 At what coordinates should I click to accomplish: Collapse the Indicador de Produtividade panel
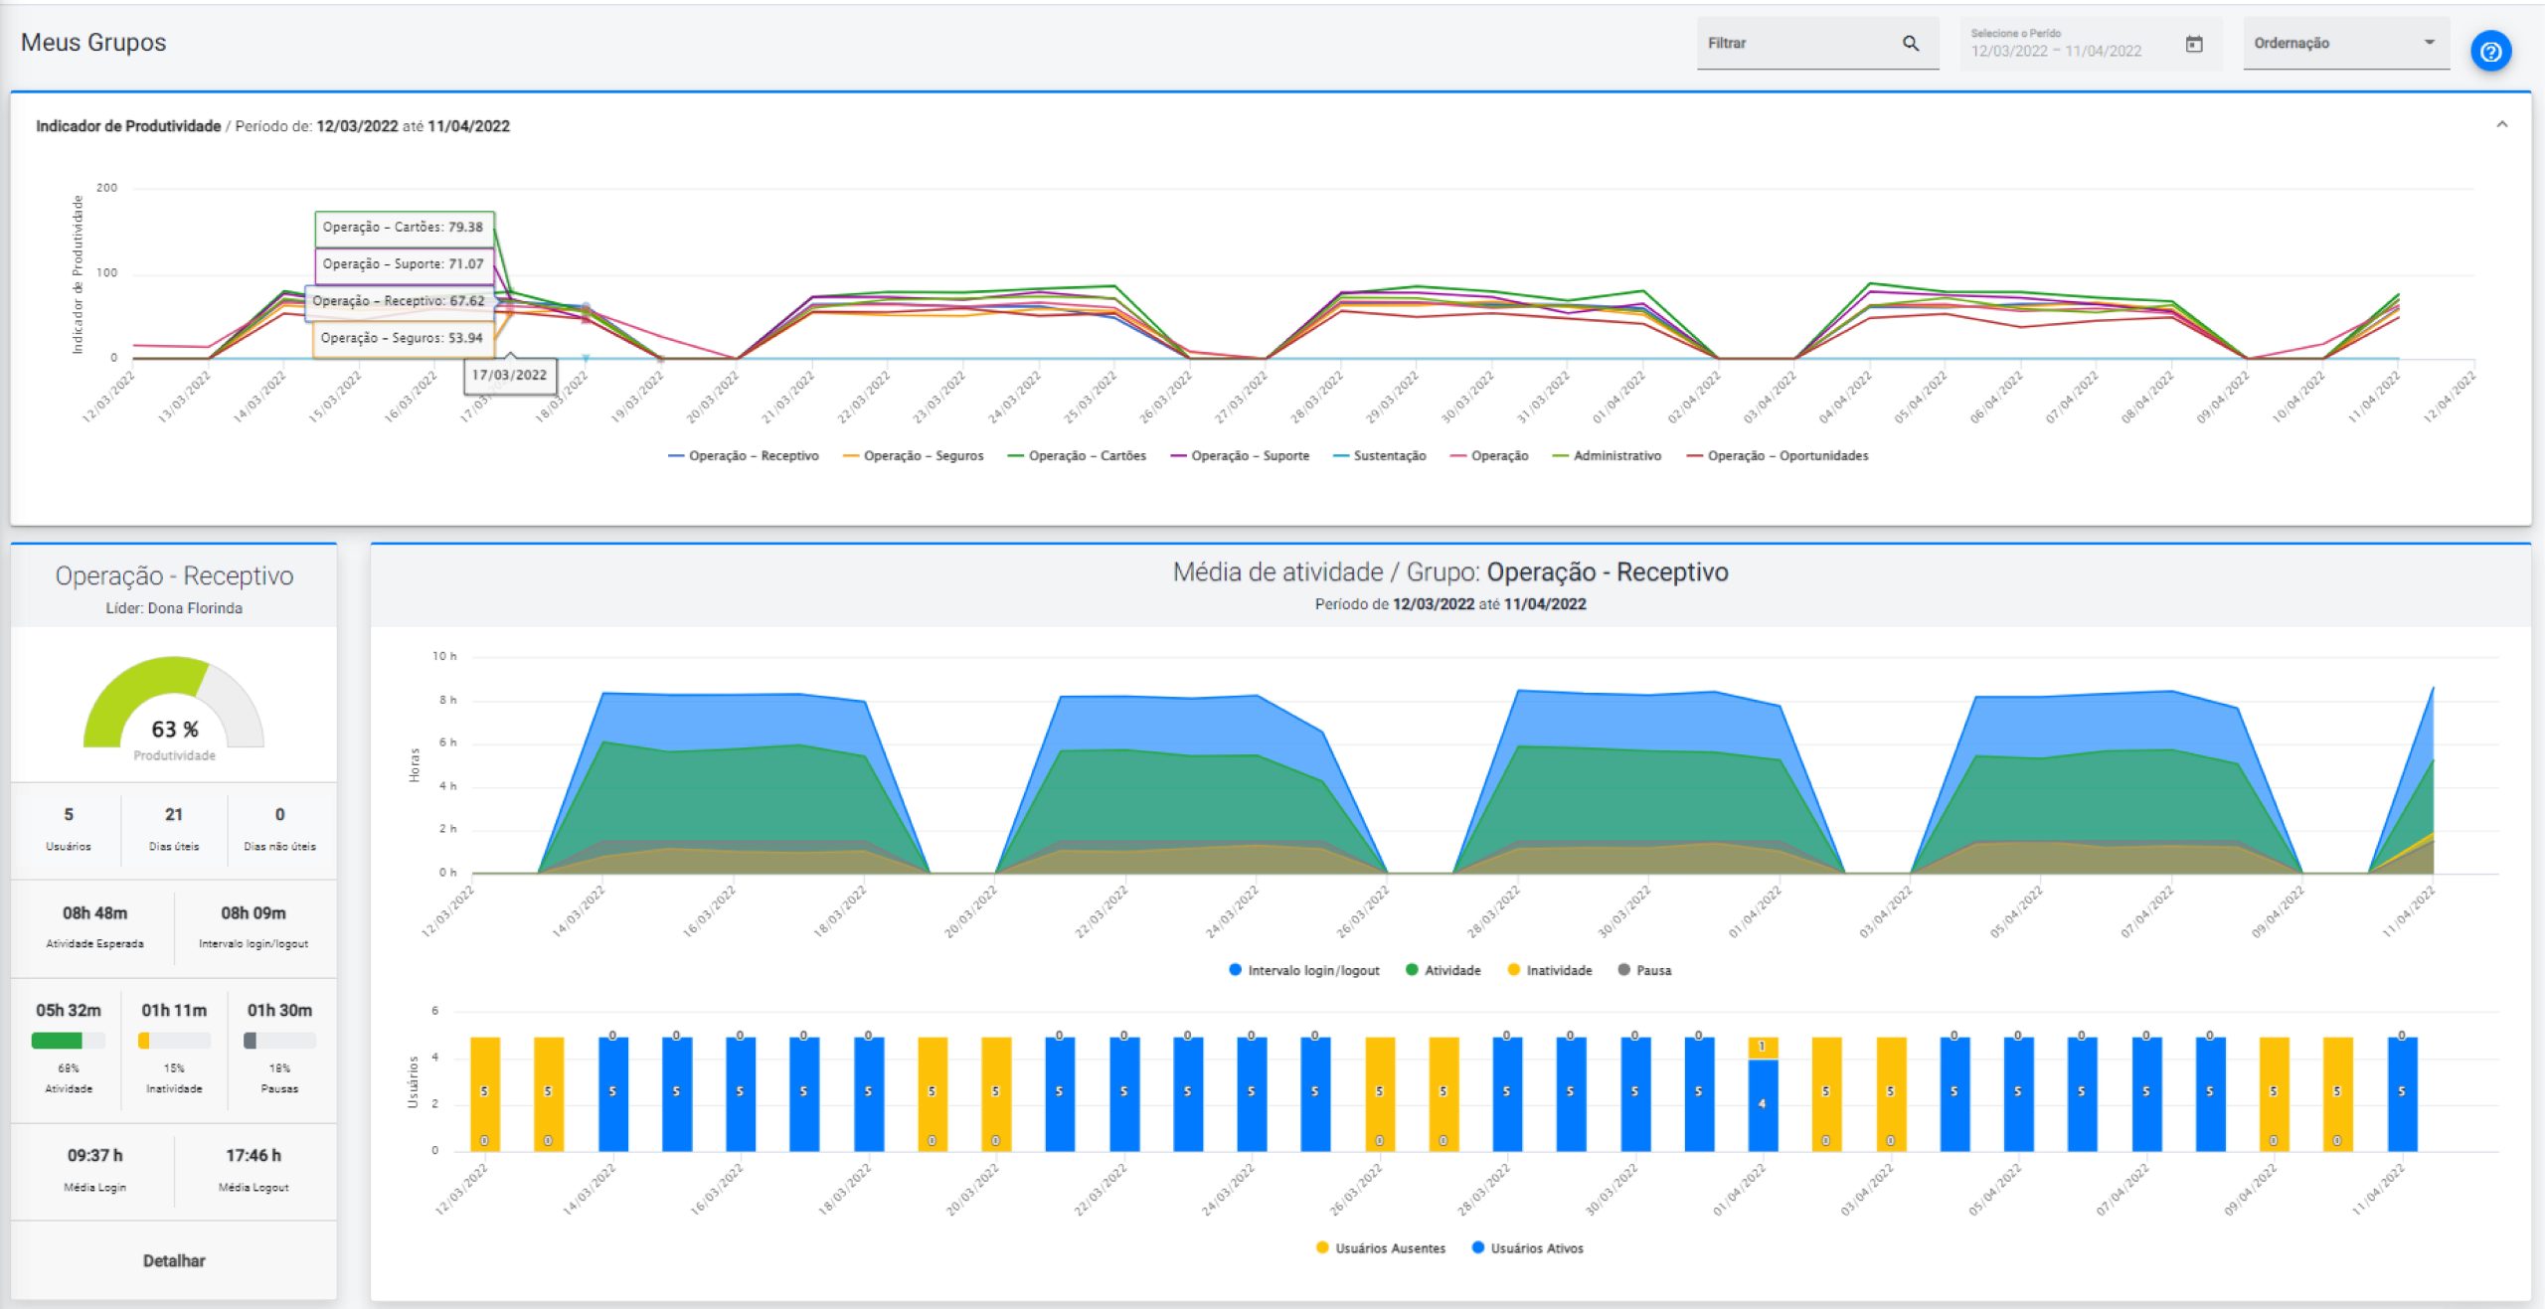click(2501, 125)
